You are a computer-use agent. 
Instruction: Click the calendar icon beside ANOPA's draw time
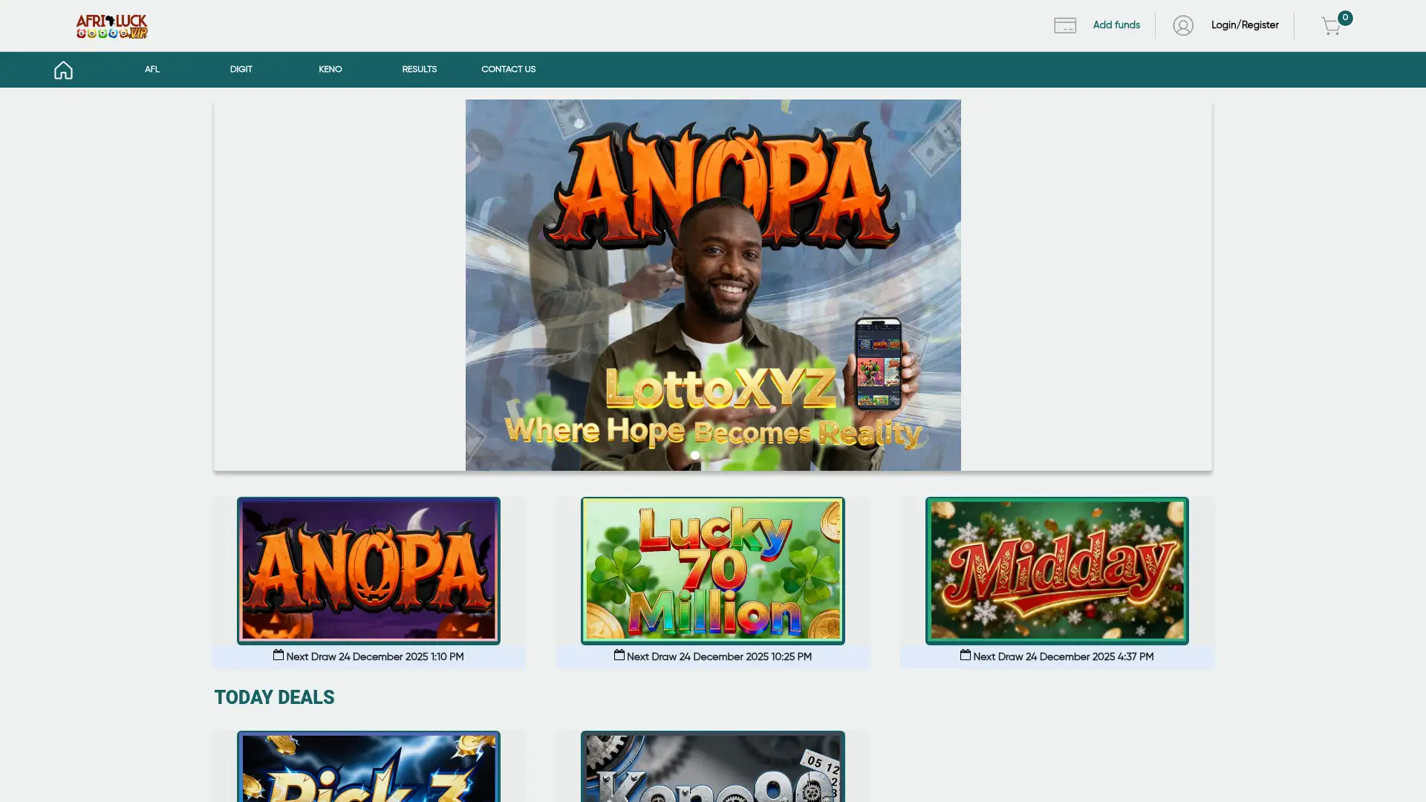pos(279,656)
